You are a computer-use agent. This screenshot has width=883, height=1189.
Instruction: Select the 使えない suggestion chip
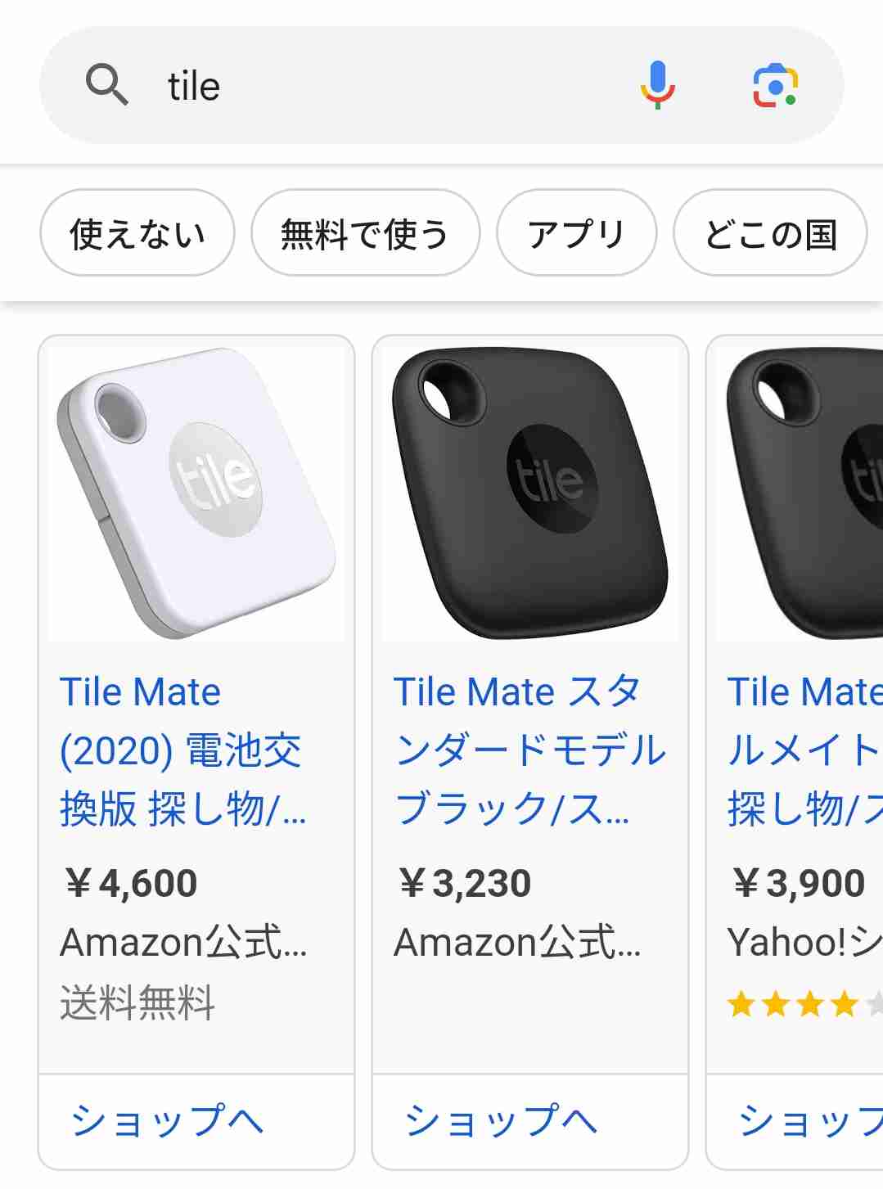[x=137, y=233]
